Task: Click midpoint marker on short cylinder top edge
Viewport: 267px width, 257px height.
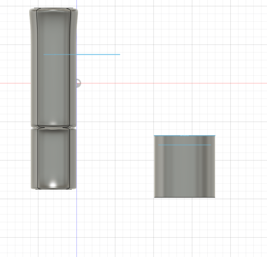Action: [184, 136]
